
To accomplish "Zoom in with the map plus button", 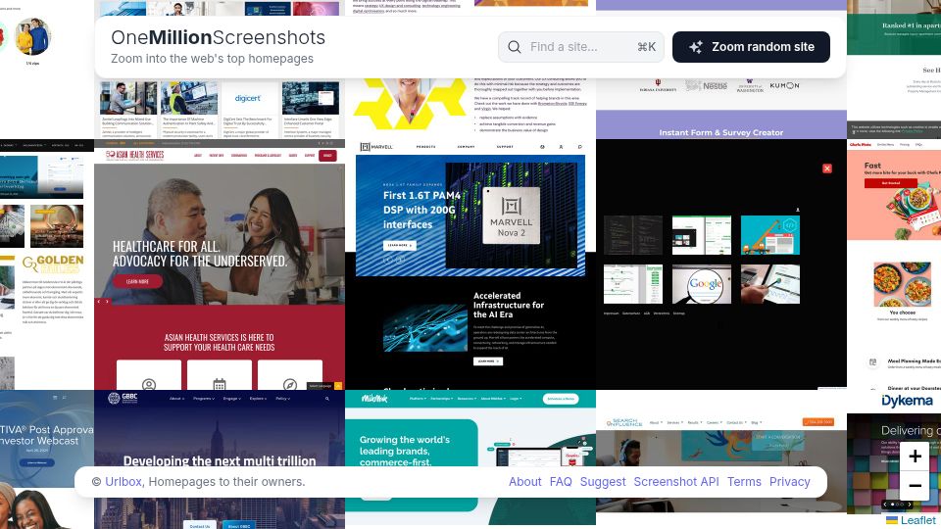I will coord(915,457).
